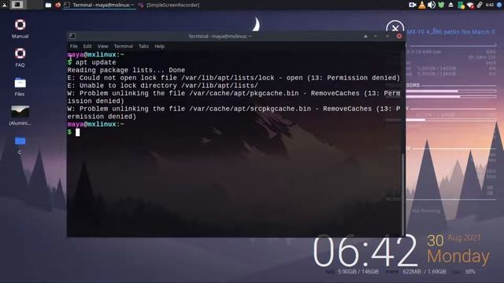The width and height of the screenshot is (504, 283).
Task: Open the MX Linux start menu icon
Action: point(5,5)
